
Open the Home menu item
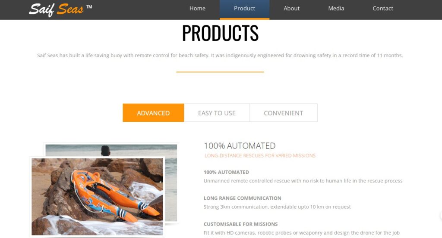[x=197, y=9]
